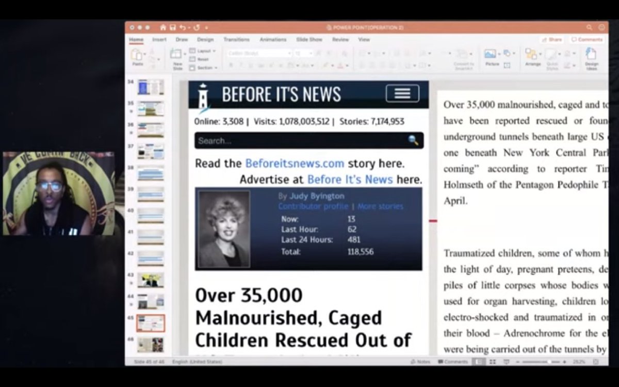Screen dimensions: 619x387
Task: Expand the New Slide arrow
Action: (185, 54)
